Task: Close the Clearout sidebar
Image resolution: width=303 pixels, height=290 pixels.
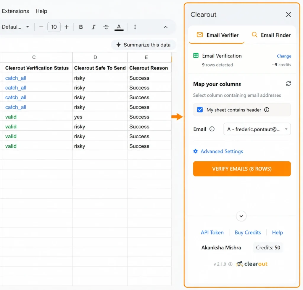Action: 288,14
